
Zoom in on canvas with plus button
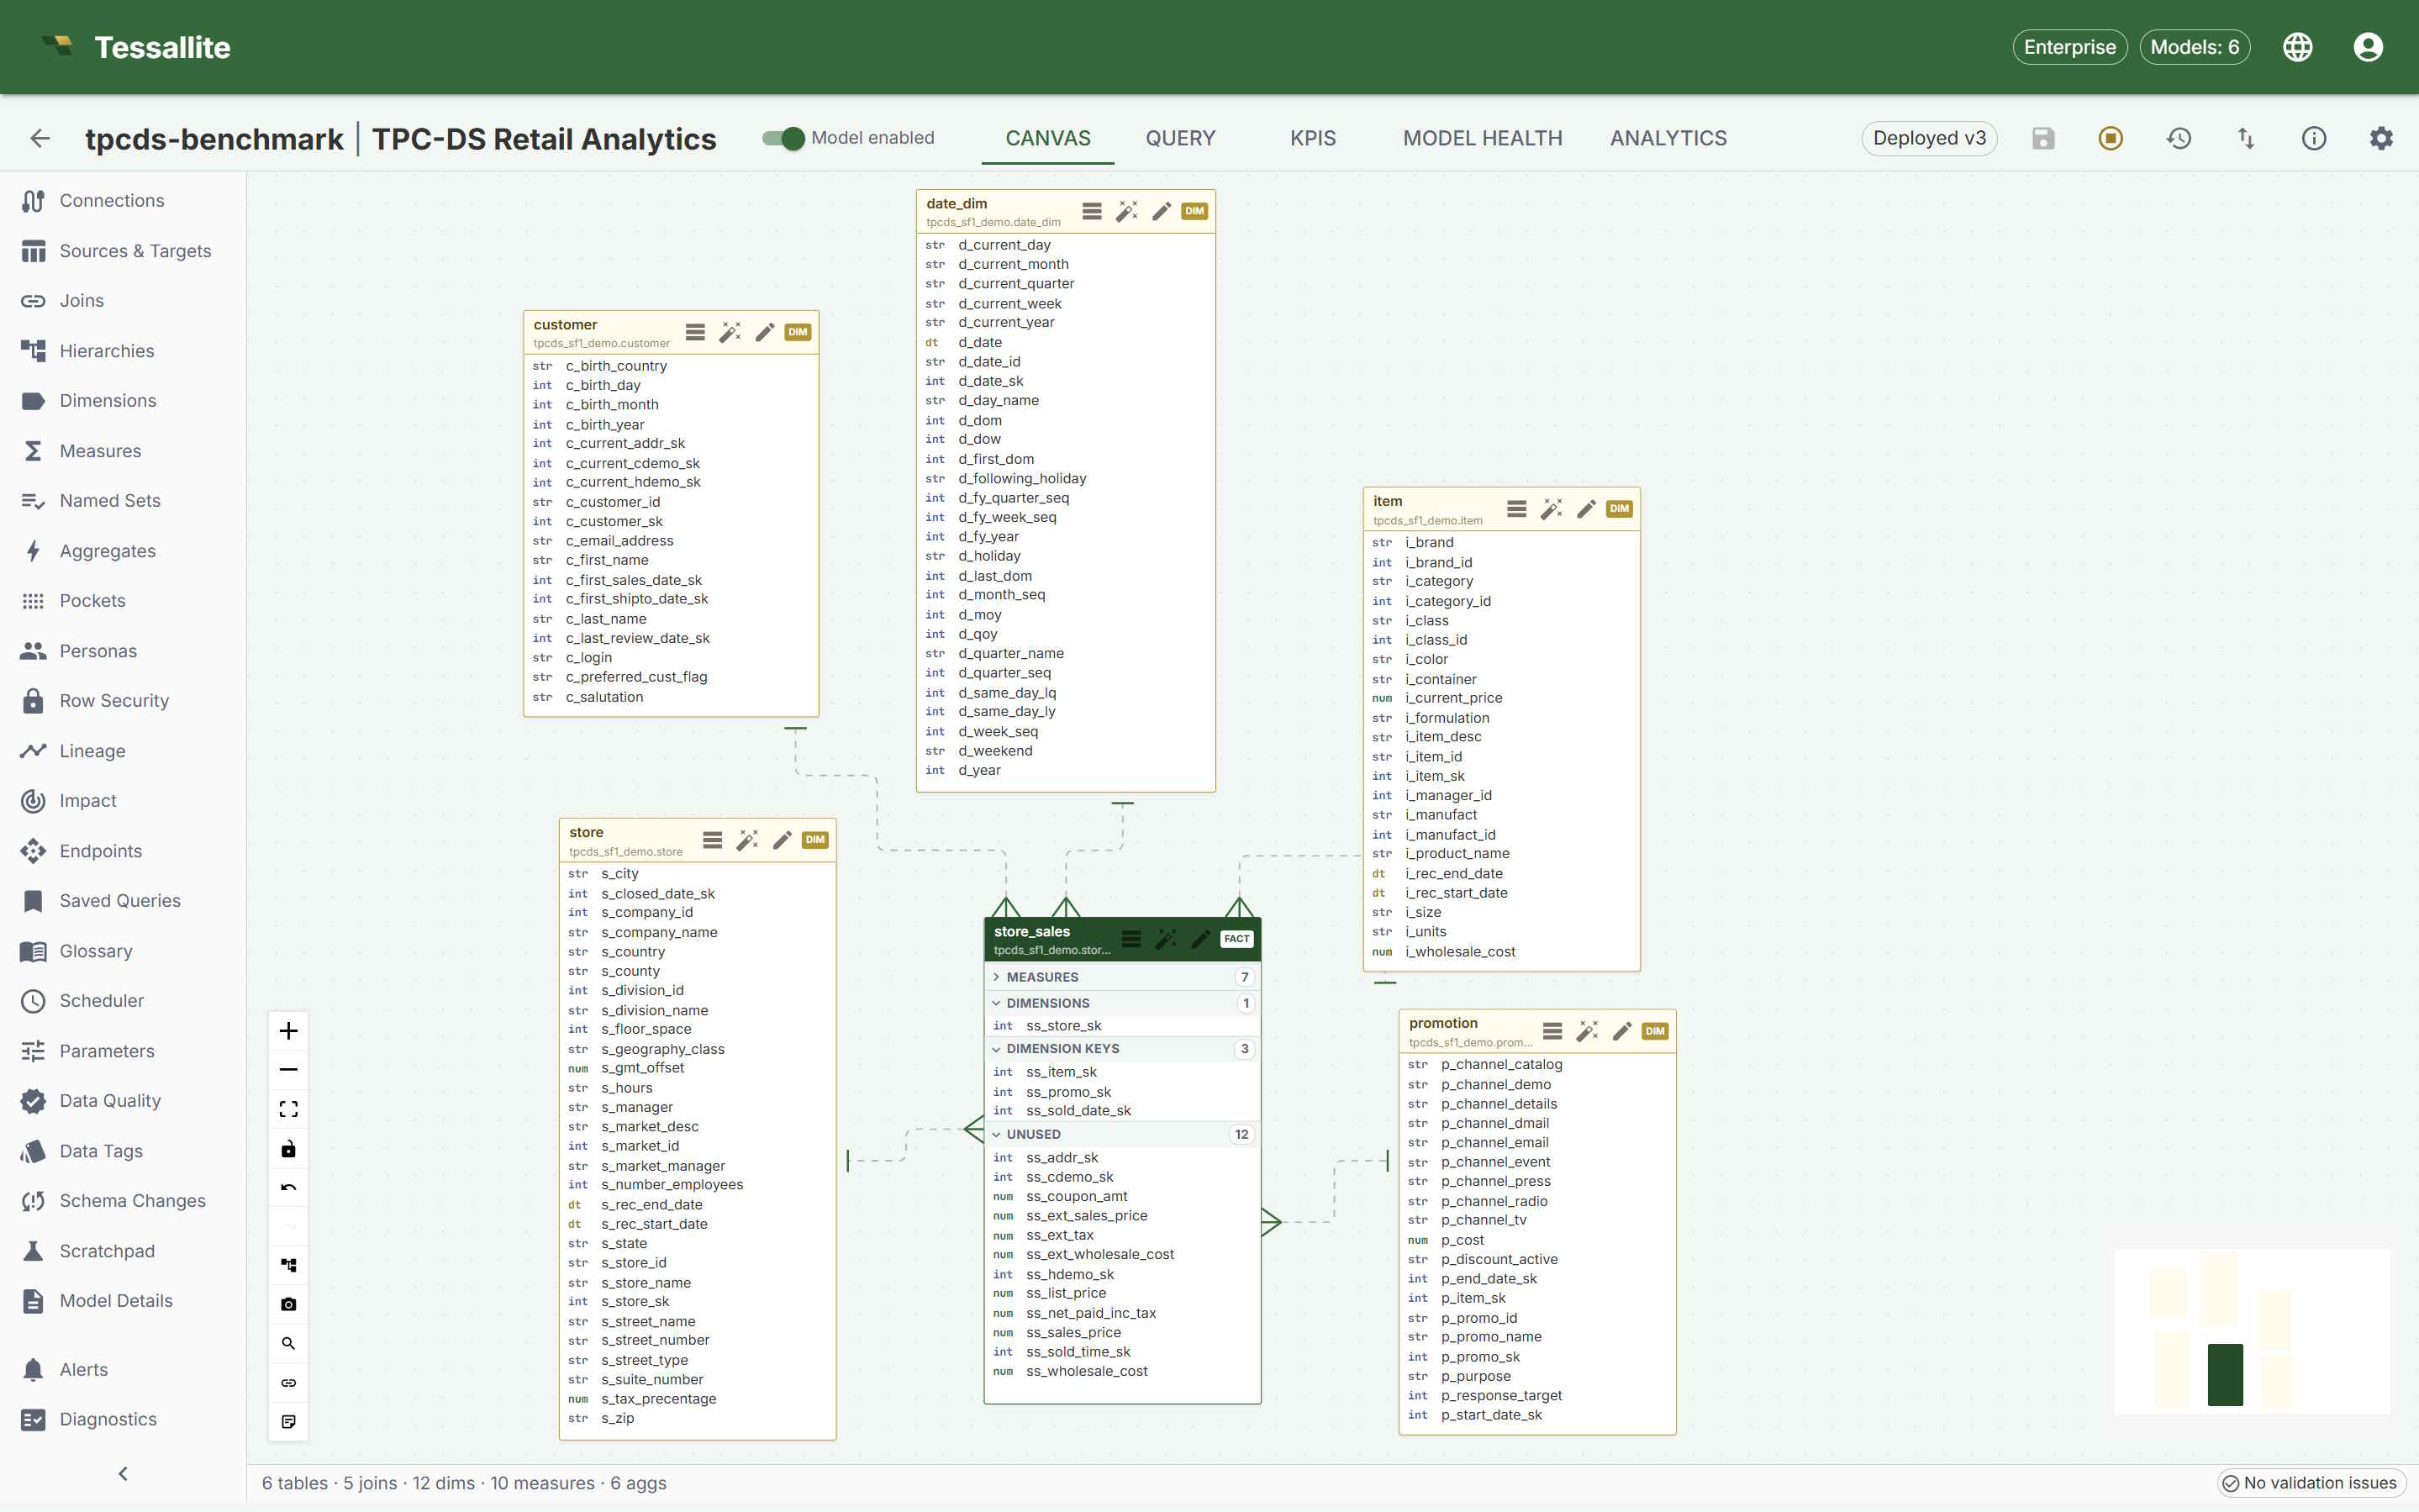(x=289, y=1031)
